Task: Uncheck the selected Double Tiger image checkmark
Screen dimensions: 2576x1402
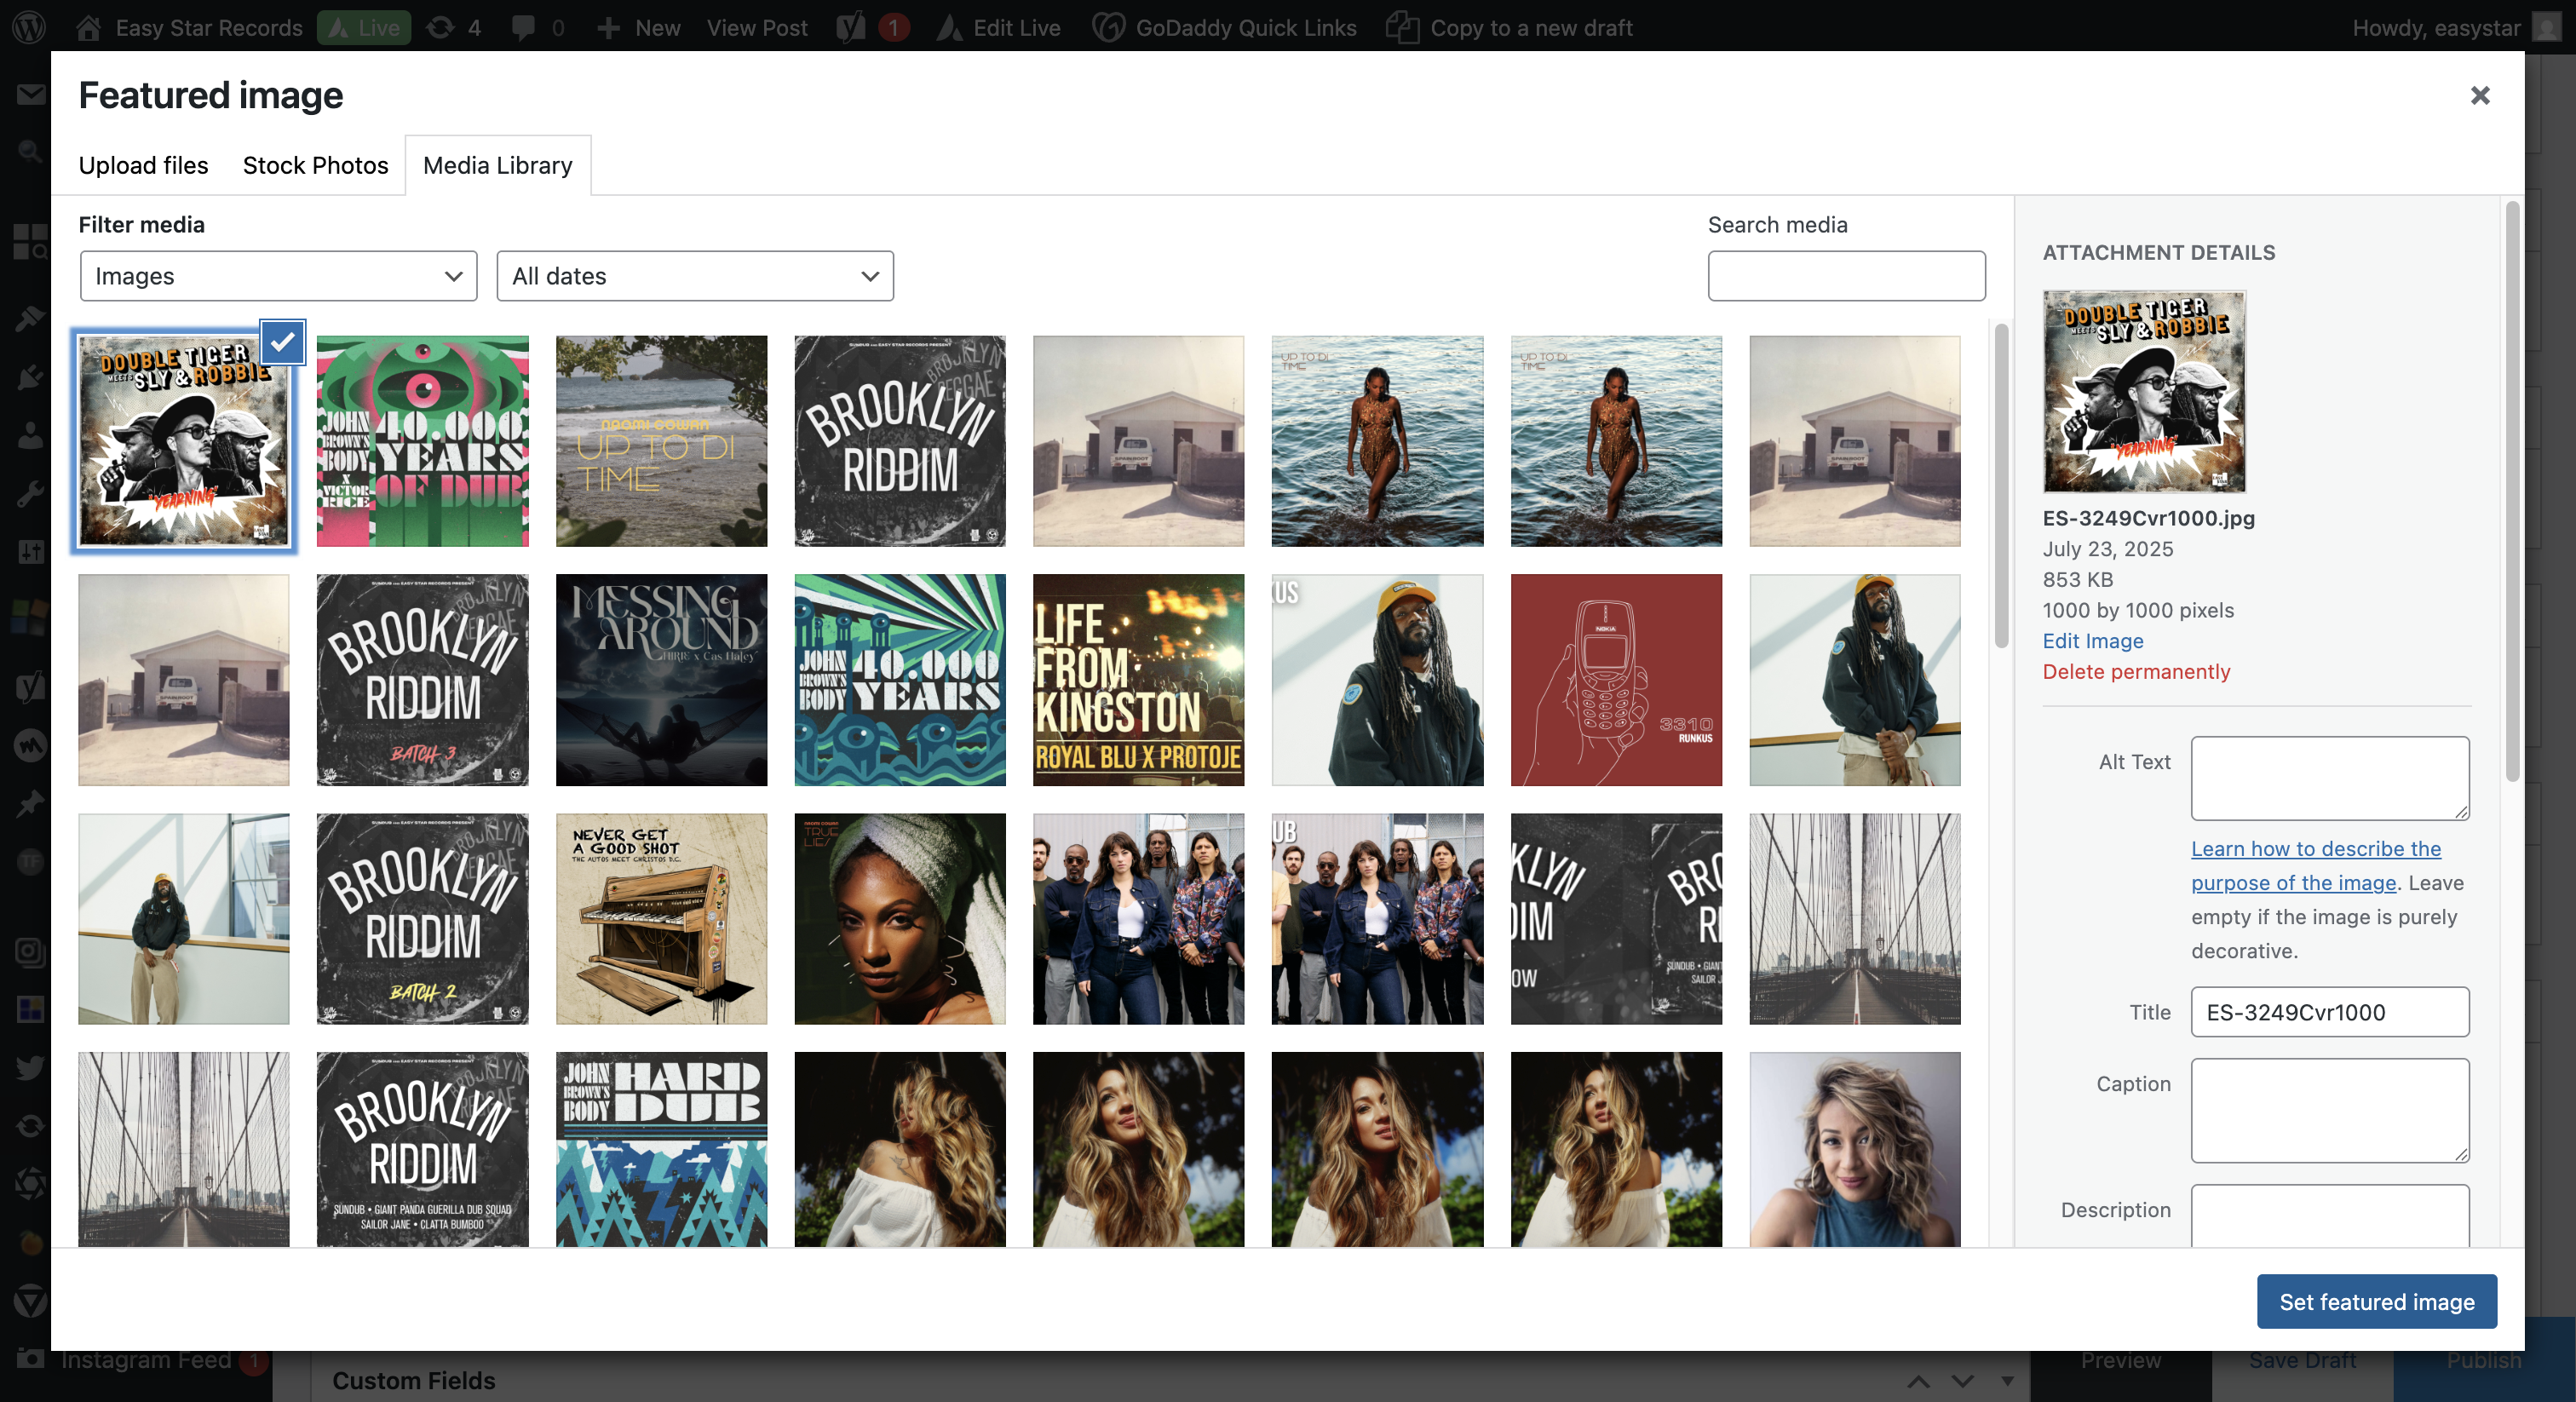Action: [283, 342]
